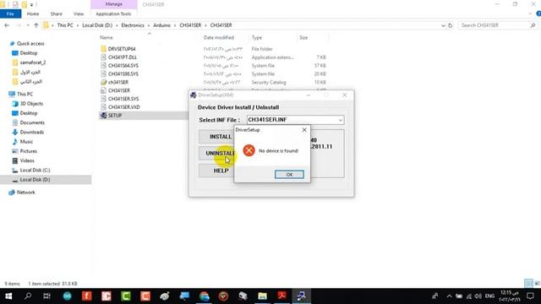Click the HELP button in DriverSetup

[216, 171]
